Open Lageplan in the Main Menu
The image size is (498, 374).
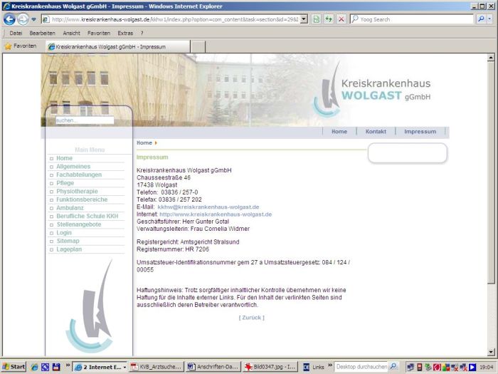click(x=69, y=249)
